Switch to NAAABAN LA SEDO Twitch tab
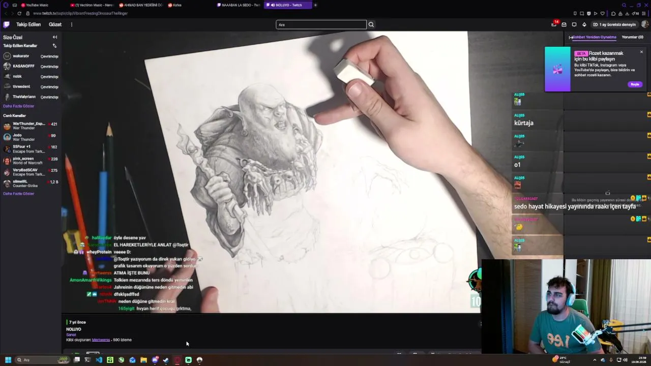 pos(239,5)
